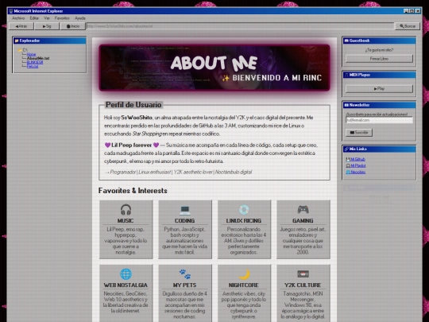
Task: Click the About Me banner image
Action: click(x=214, y=68)
